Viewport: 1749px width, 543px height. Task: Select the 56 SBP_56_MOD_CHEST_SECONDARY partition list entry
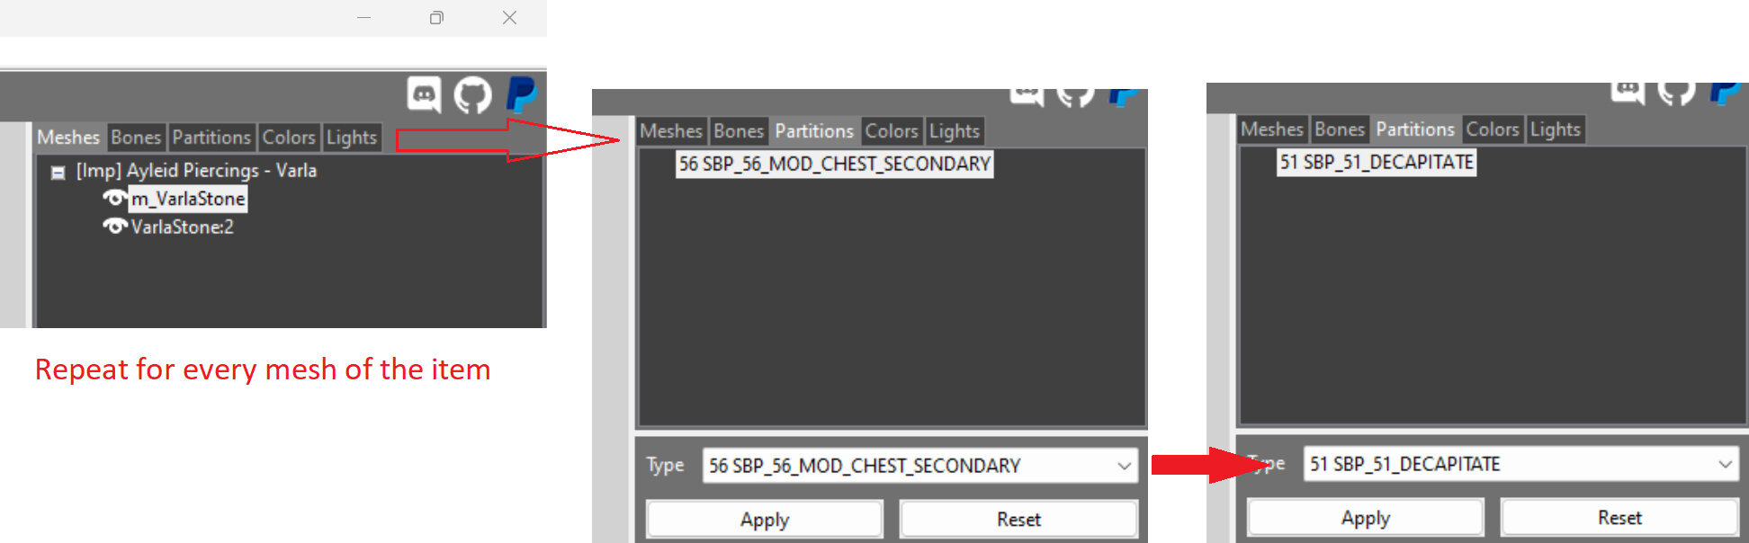point(834,164)
